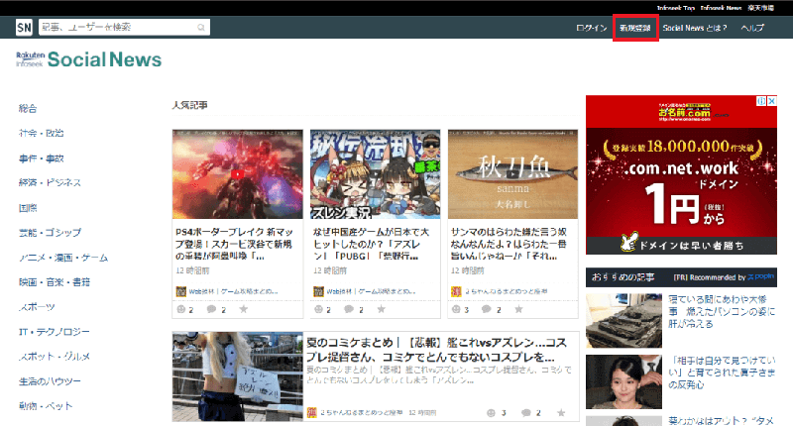Open the なぜ中国産ゲームが日本で大ヒット headline
The height and width of the screenshot is (426, 793).
371,244
